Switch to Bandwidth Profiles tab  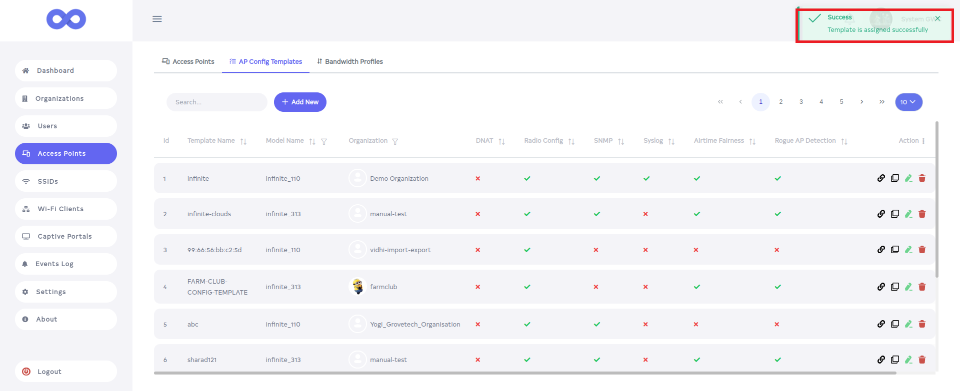pyautogui.click(x=349, y=61)
